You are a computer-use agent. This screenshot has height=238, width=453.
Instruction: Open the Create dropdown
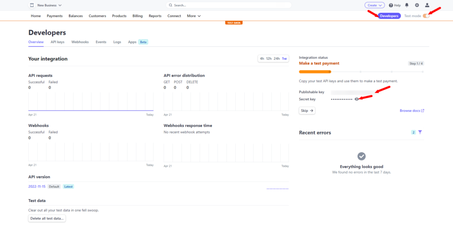click(x=374, y=5)
